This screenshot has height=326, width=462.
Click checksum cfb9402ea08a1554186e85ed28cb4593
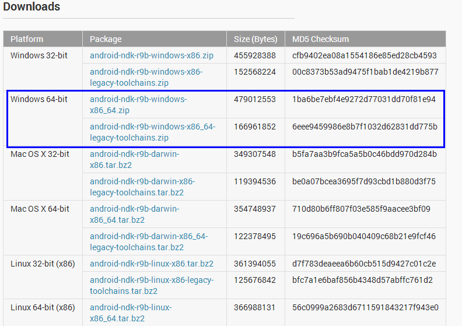(365, 55)
